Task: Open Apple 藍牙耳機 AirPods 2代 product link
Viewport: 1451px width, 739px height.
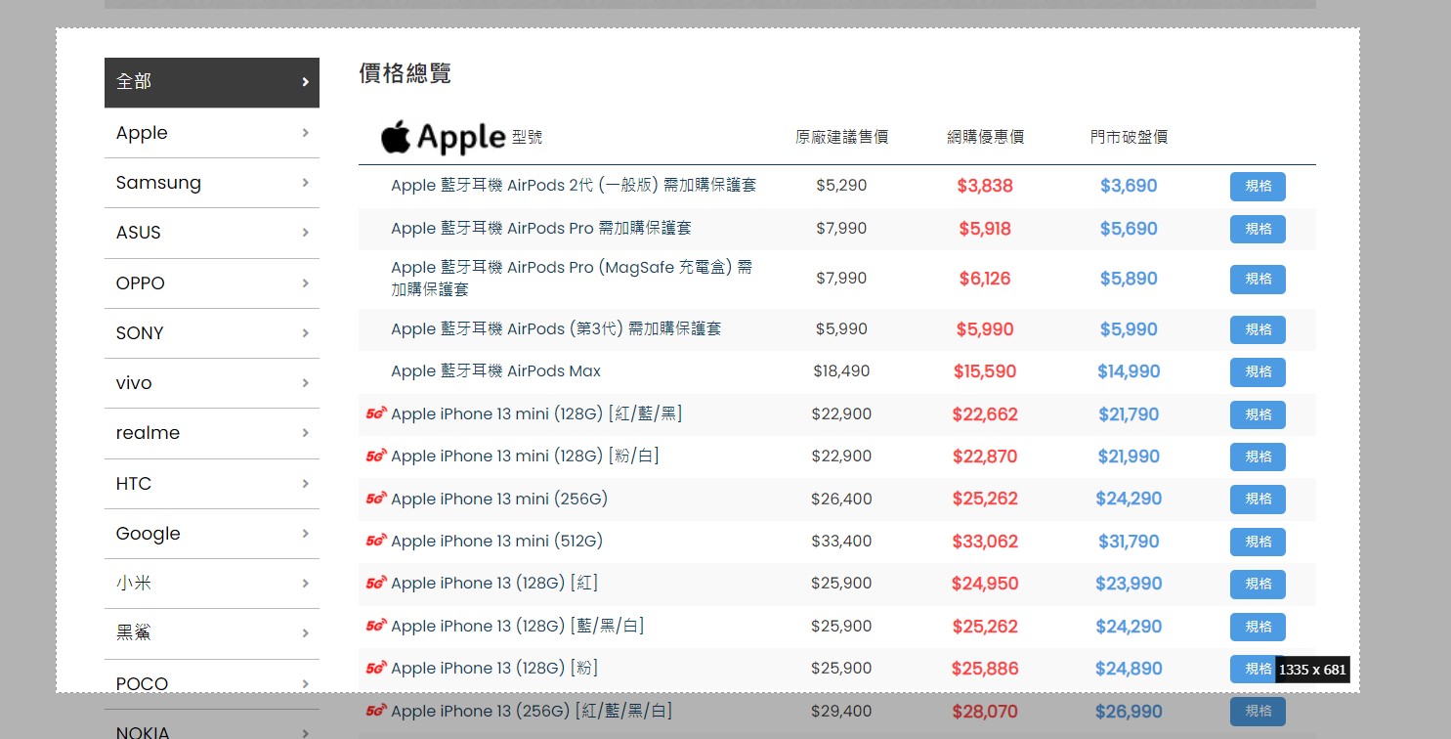Action: click(574, 185)
